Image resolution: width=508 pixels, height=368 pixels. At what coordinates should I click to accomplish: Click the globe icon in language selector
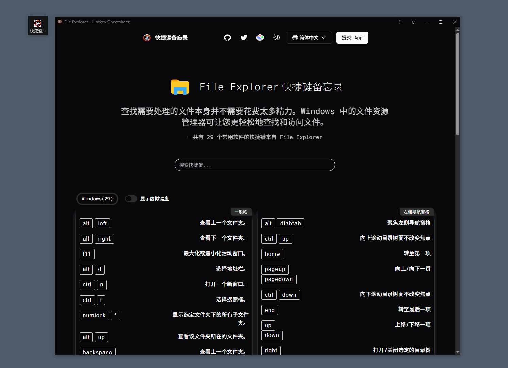295,38
